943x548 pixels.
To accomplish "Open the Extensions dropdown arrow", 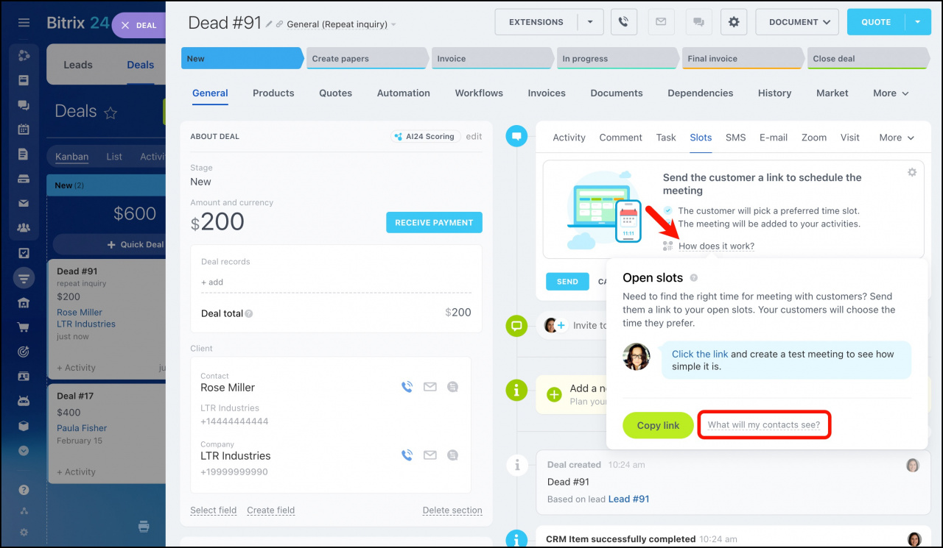I will click(x=590, y=22).
